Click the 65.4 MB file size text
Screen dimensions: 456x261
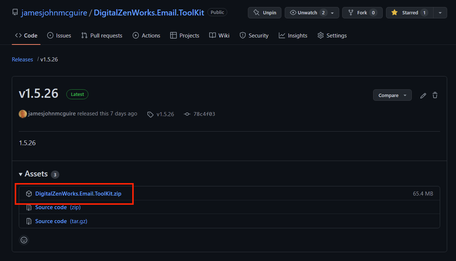pos(423,193)
